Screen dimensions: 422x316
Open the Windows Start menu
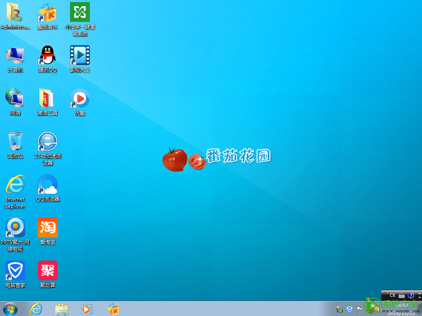tap(10, 309)
